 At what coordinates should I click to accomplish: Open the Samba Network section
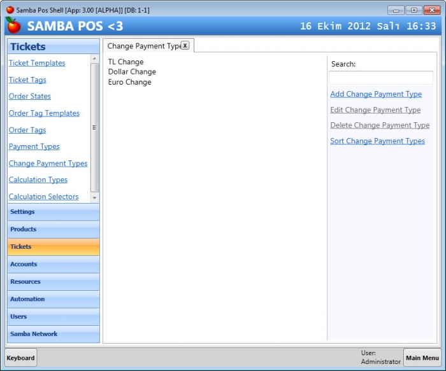(54, 334)
